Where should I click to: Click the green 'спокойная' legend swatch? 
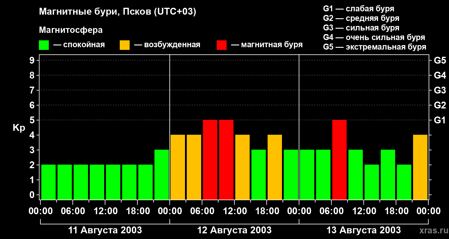[x=44, y=45]
